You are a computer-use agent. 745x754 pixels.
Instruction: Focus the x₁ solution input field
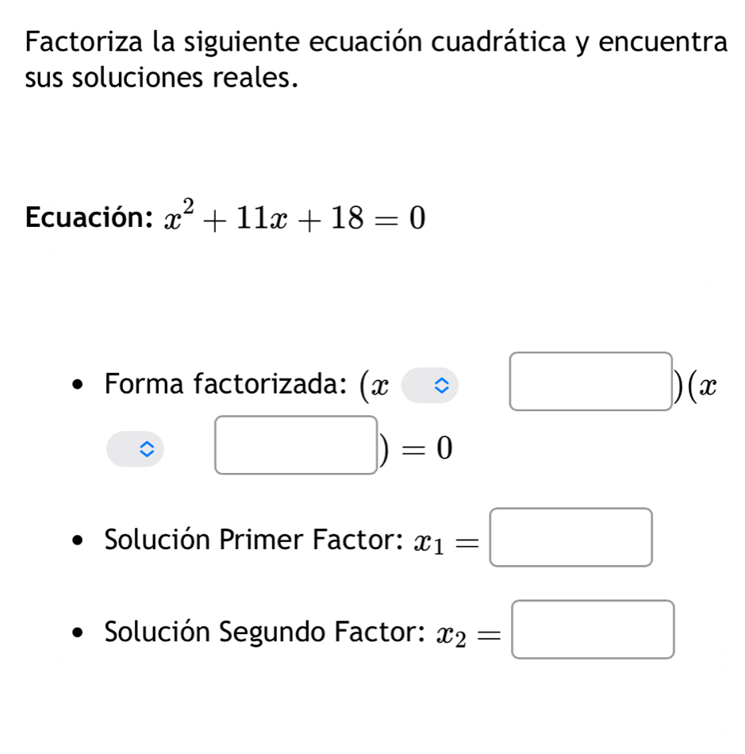(x=571, y=537)
